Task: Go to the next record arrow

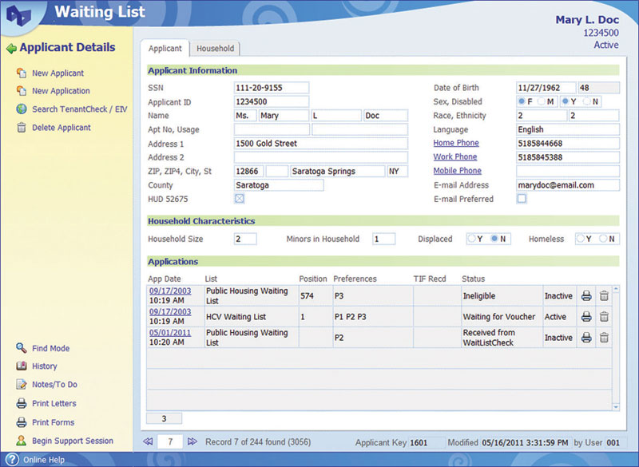Action: [192, 441]
